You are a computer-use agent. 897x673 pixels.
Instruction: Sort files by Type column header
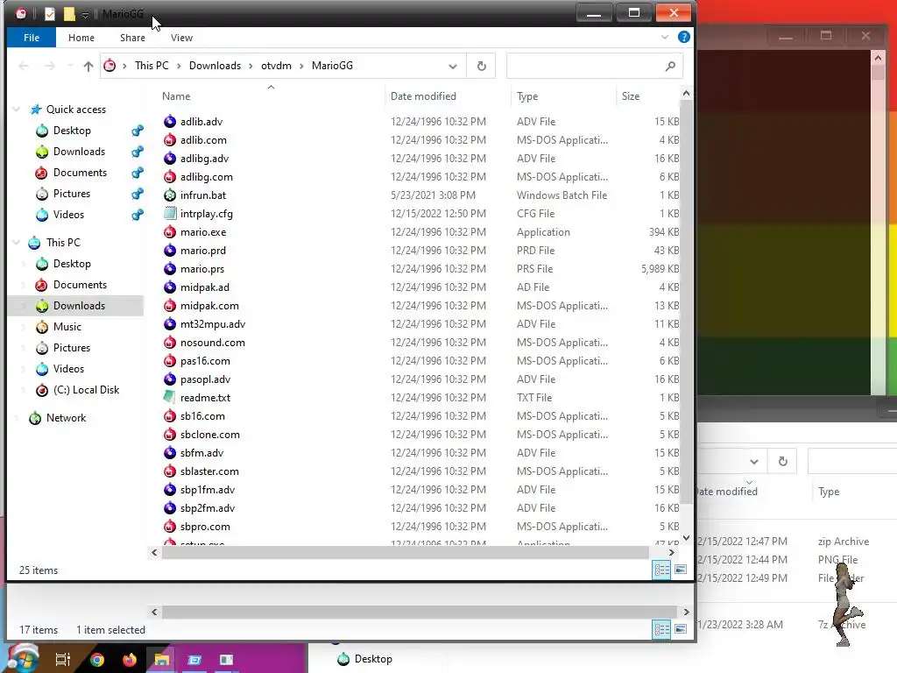click(x=527, y=96)
